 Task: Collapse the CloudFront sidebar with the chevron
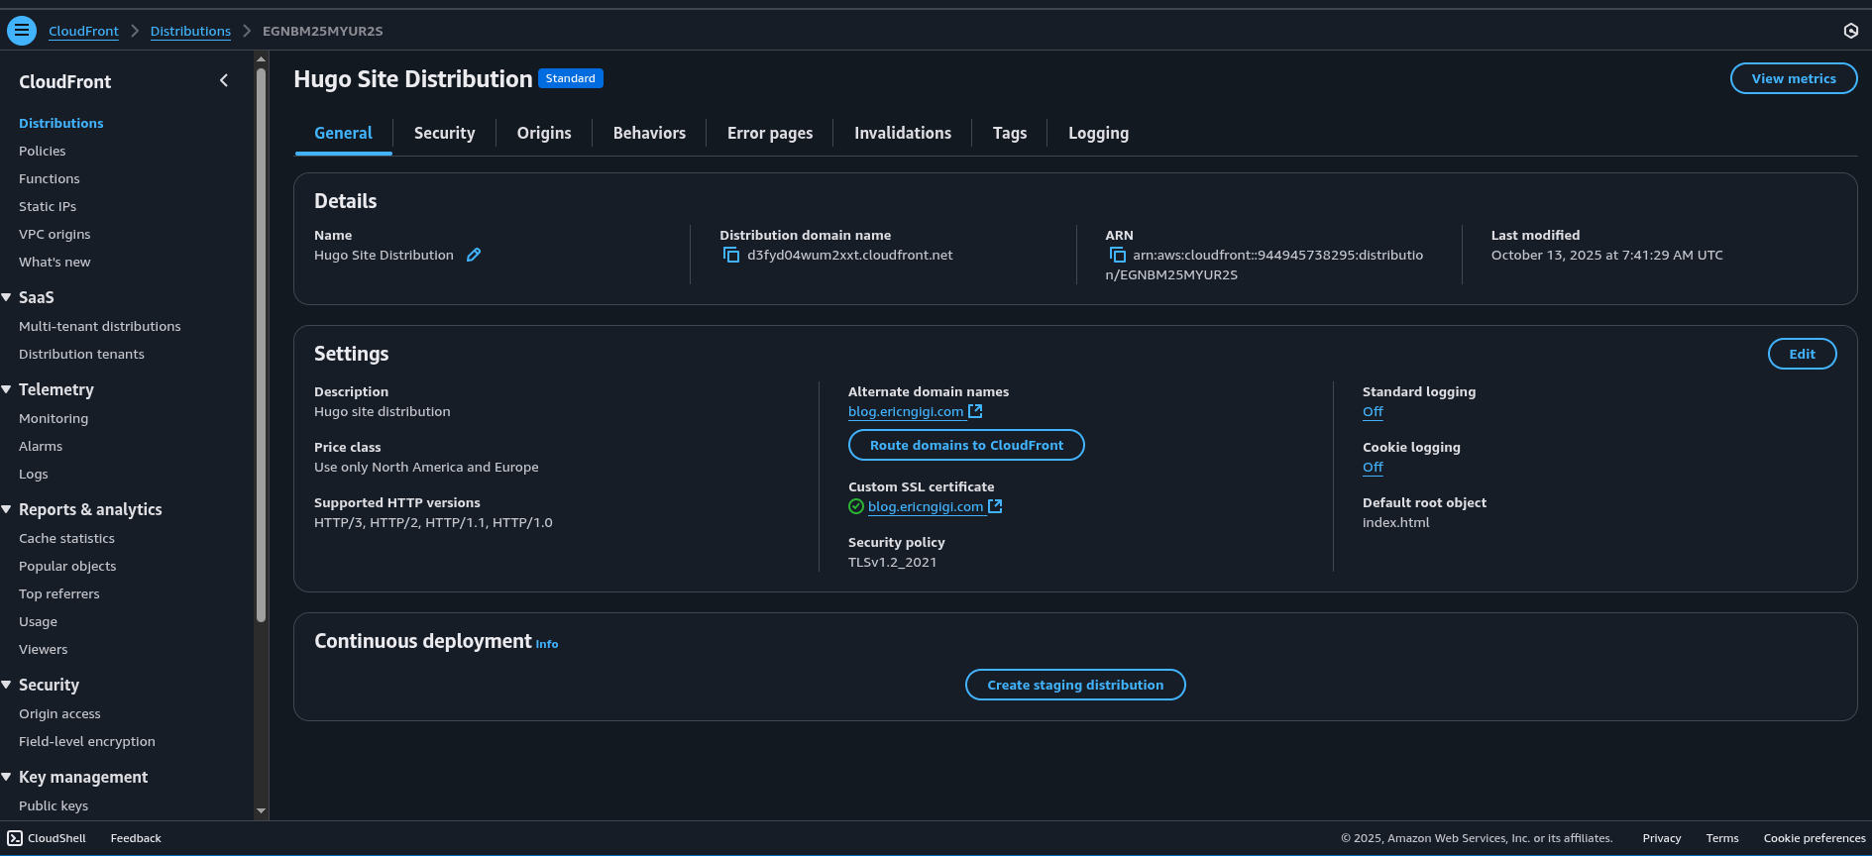224,81
